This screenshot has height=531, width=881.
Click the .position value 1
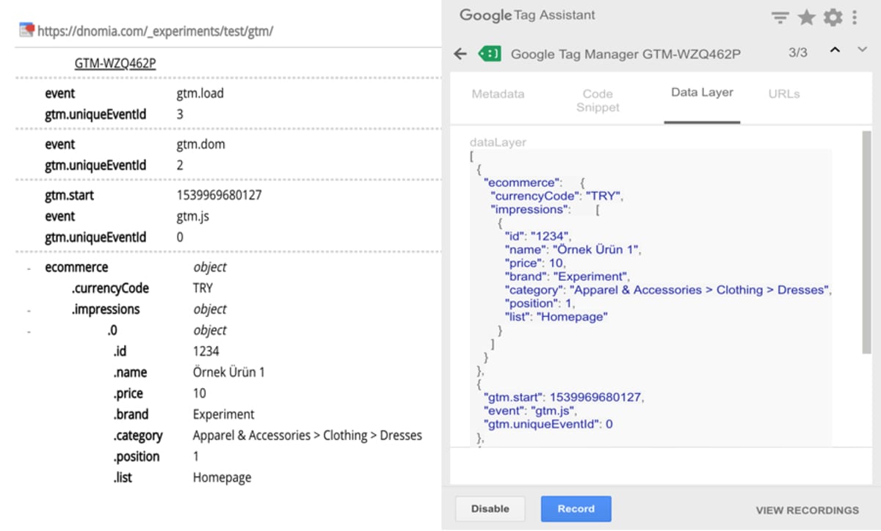click(x=195, y=456)
